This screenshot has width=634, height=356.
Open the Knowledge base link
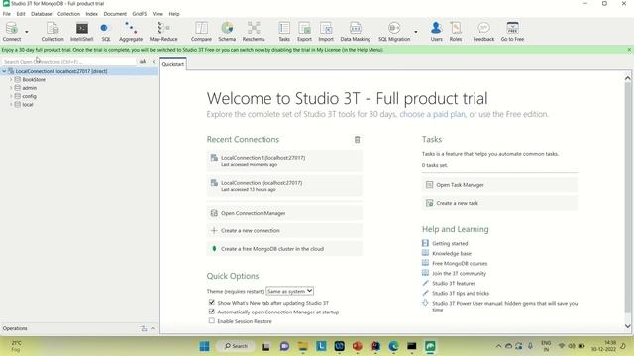(452, 254)
